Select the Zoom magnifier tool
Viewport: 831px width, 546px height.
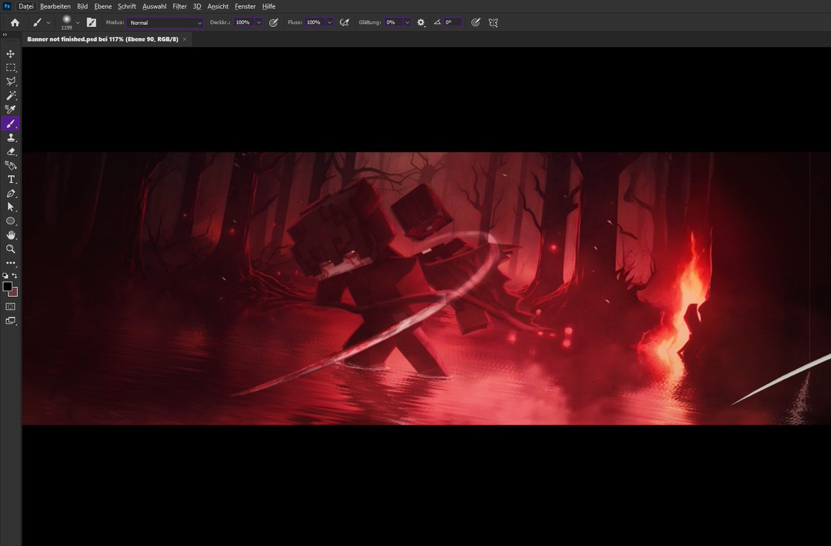[10, 248]
